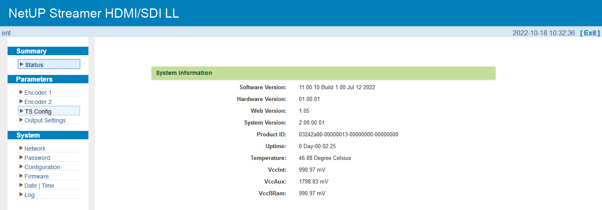The image size is (602, 210).
Task: Click the Parameters section header
Action: tap(48, 79)
